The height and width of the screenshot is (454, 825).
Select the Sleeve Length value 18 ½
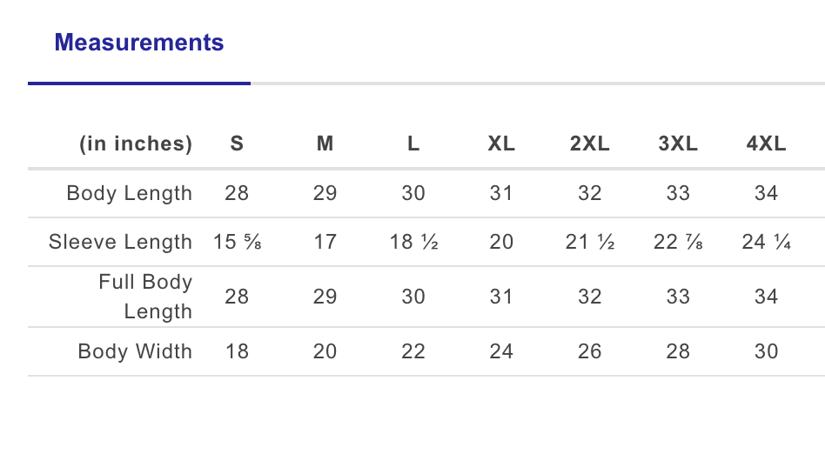point(413,242)
